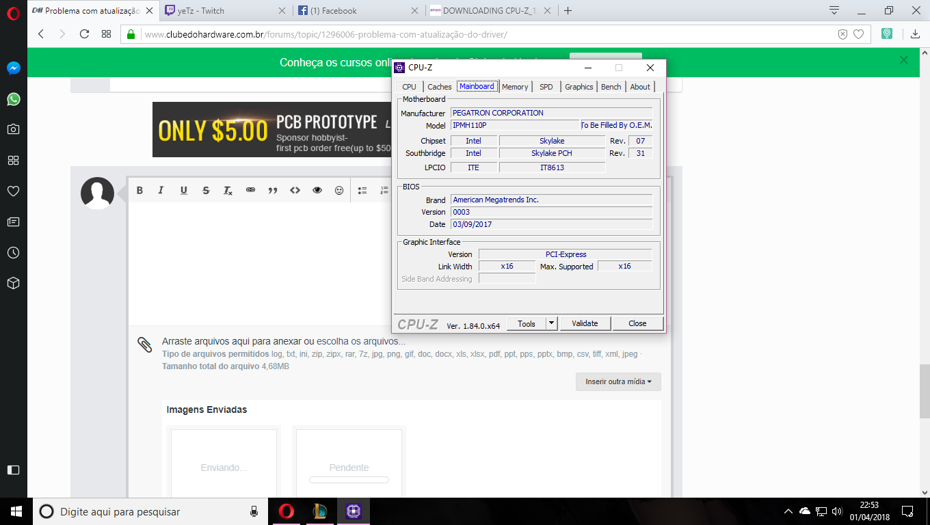This screenshot has height=525, width=930.
Task: Toggle the ad blocker shield in address bar
Action: pos(842,33)
